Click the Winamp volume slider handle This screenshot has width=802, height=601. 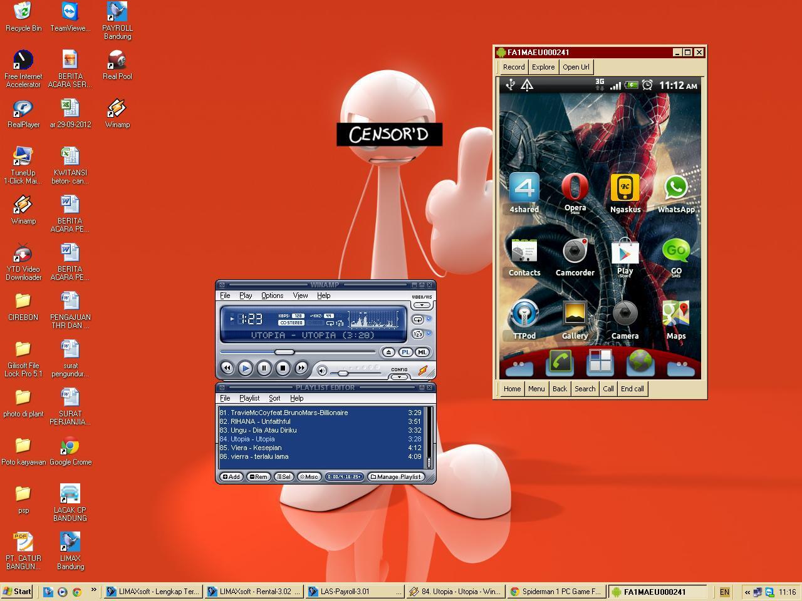pyautogui.click(x=343, y=373)
